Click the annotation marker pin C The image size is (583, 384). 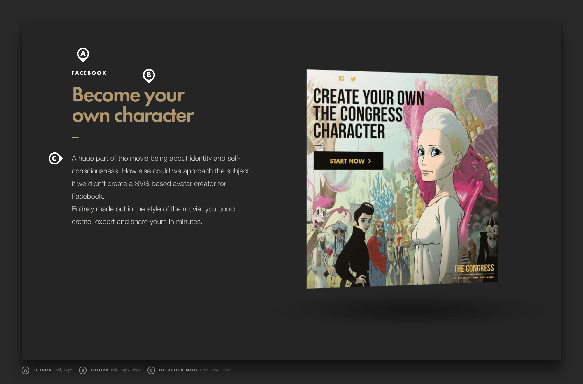(55, 158)
